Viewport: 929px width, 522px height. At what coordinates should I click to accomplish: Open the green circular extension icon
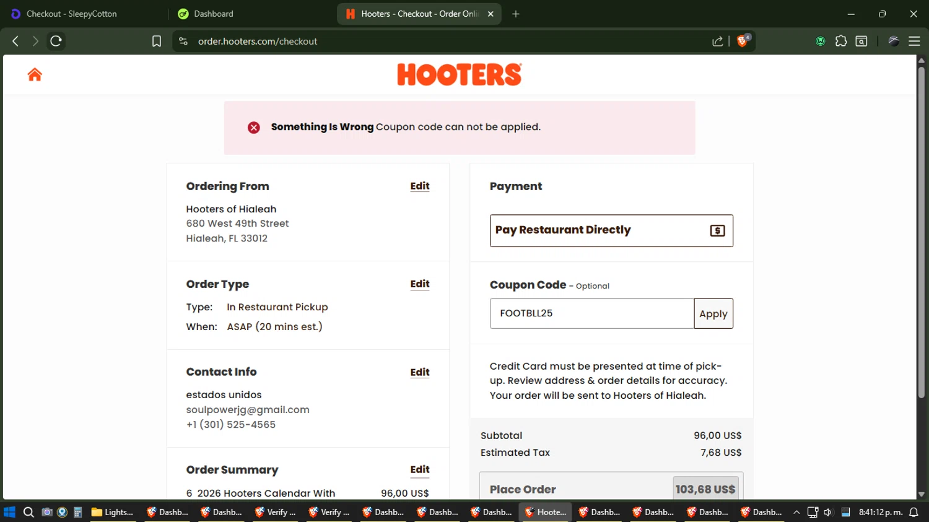pos(821,41)
